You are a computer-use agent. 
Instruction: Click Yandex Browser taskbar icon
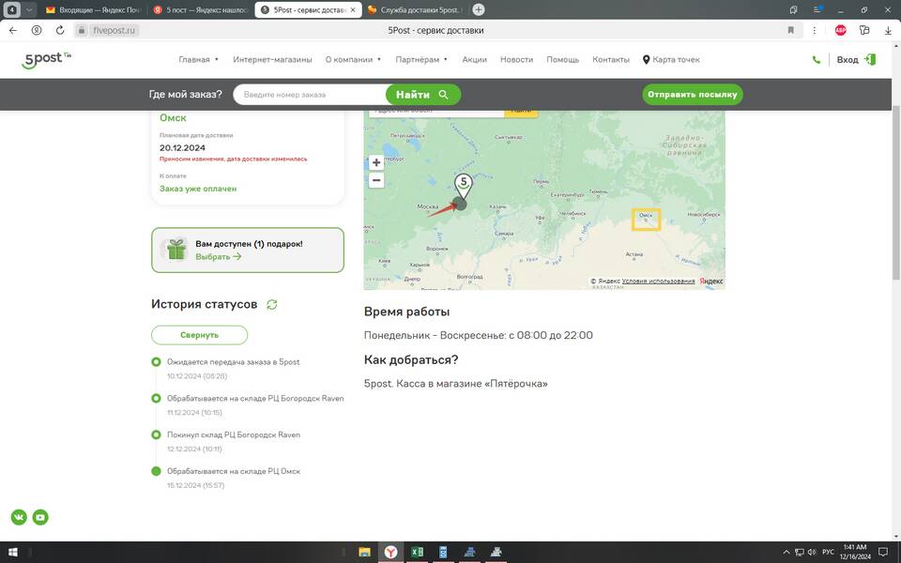pos(390,552)
